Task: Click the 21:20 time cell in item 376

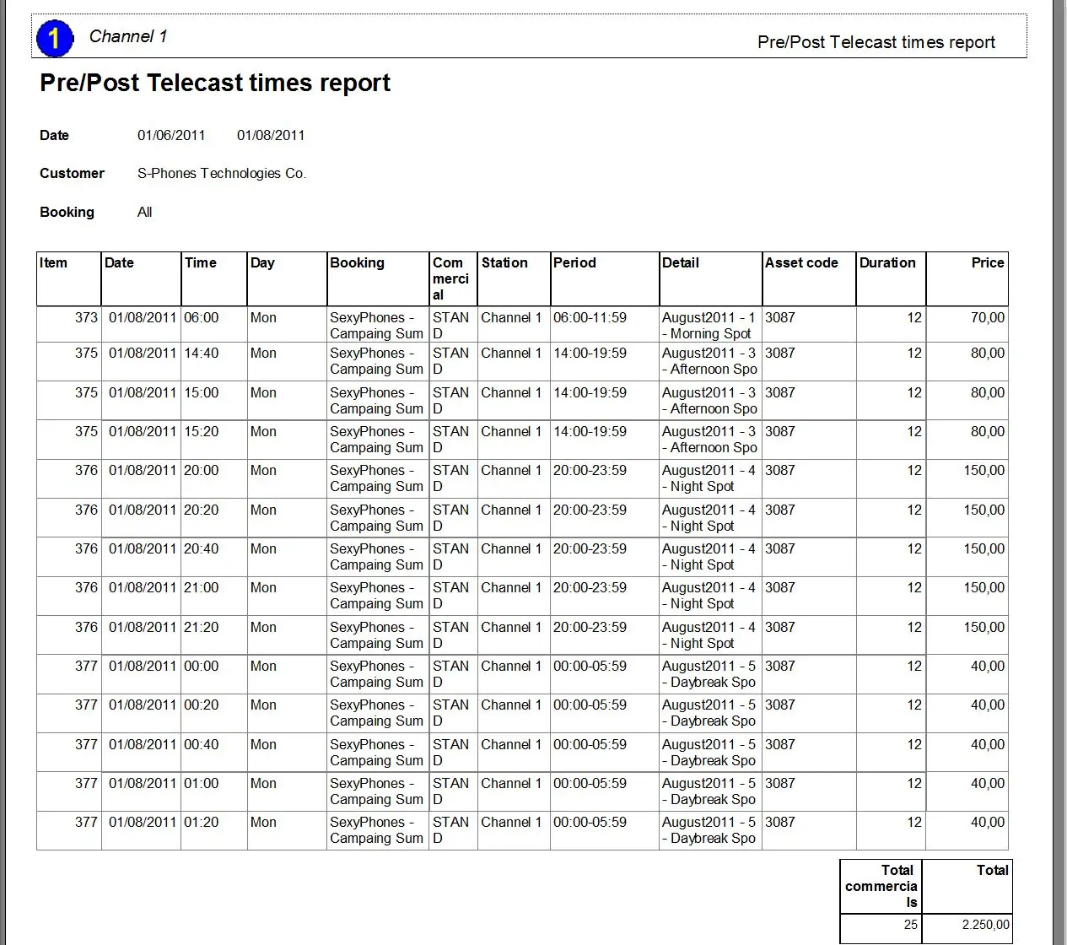Action: [202, 627]
